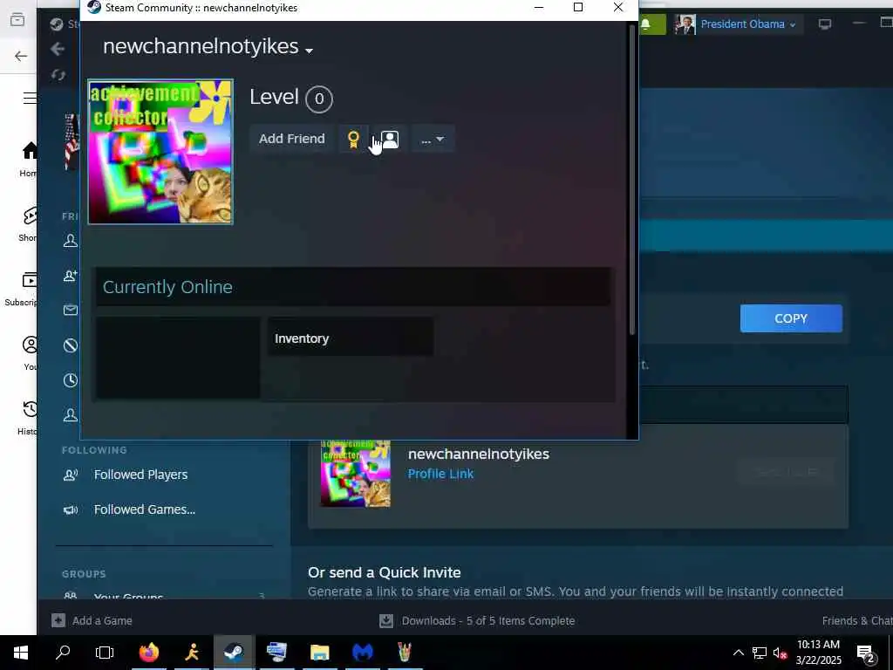Open the Action Center notifications icon

click(866, 653)
